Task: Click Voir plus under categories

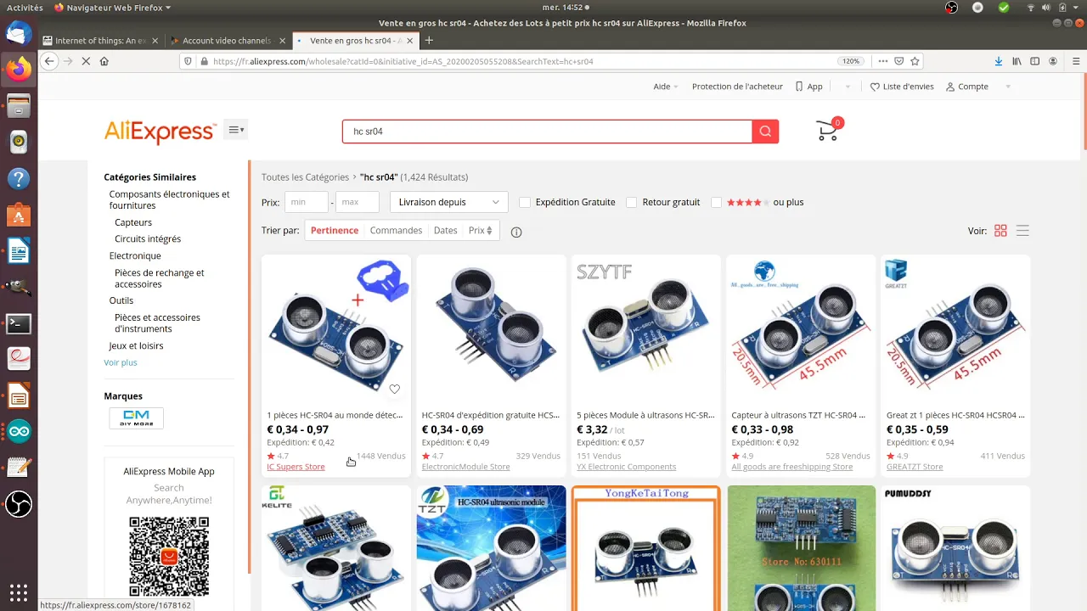Action: (x=121, y=362)
